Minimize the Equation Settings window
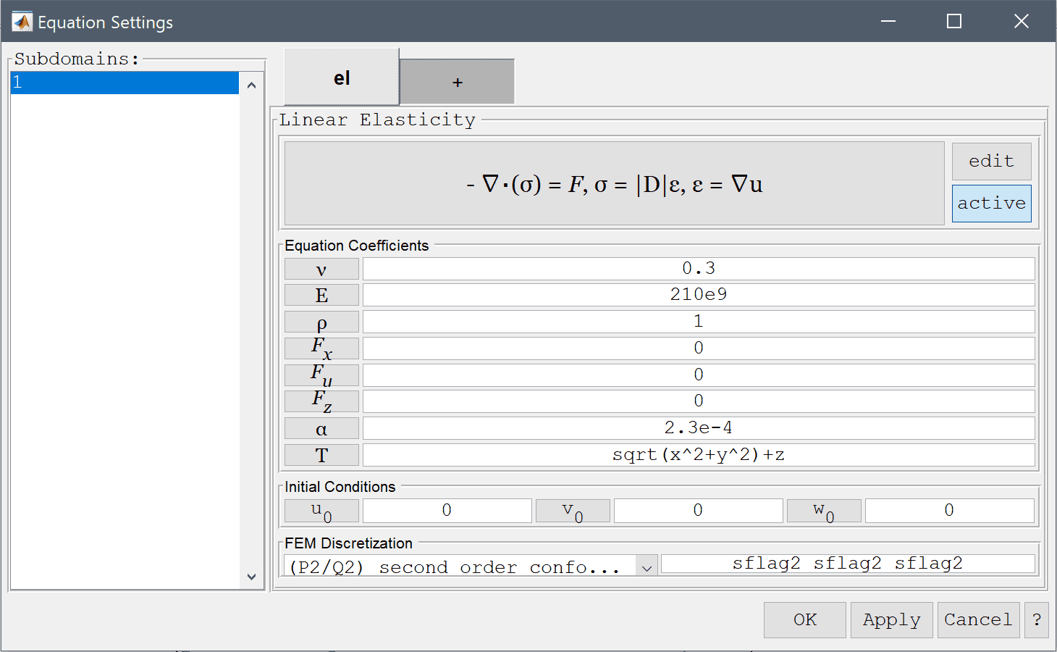The image size is (1057, 652). coord(888,22)
